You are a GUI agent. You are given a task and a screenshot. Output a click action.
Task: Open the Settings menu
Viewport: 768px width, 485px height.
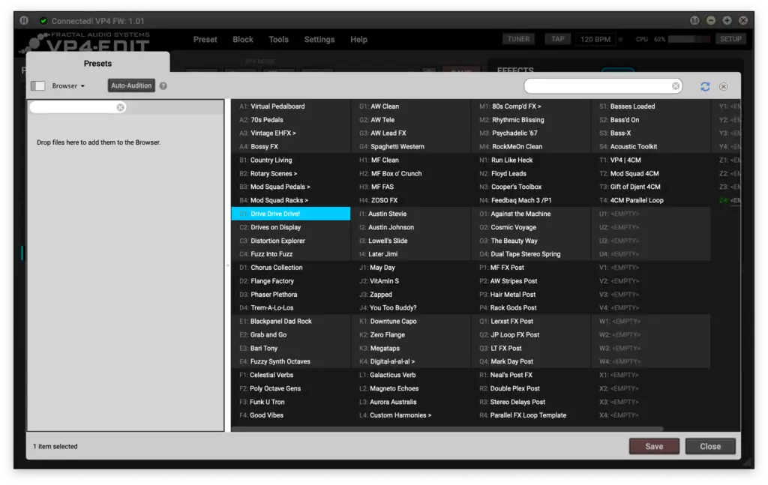click(x=319, y=40)
